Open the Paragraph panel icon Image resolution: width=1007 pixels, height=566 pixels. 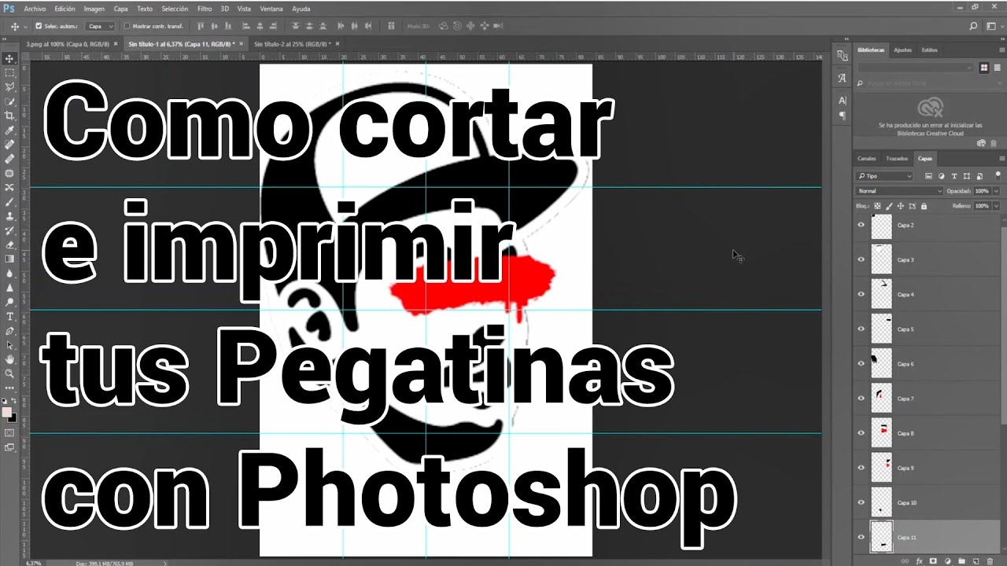(x=843, y=116)
